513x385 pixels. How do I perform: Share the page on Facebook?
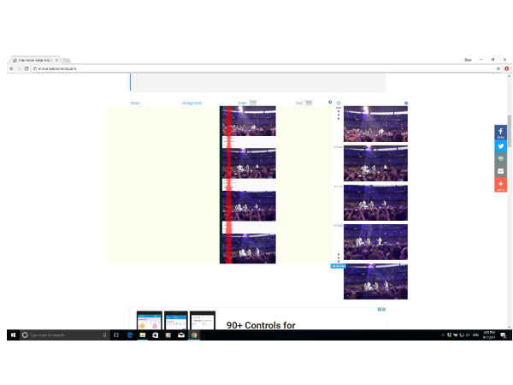point(501,133)
